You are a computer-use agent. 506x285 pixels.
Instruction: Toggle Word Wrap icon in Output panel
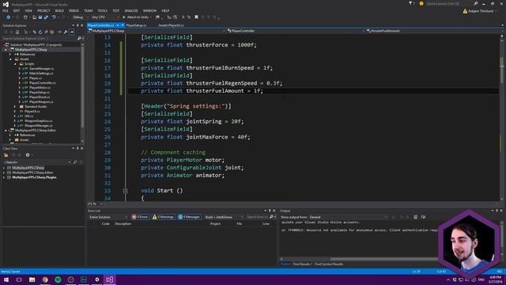point(423,217)
